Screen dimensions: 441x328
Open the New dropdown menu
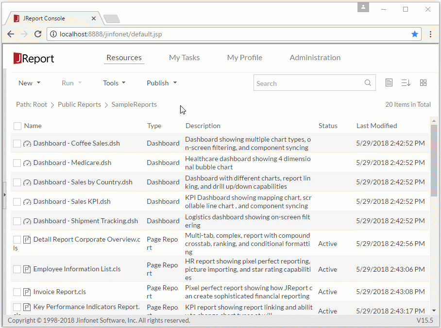pos(29,83)
